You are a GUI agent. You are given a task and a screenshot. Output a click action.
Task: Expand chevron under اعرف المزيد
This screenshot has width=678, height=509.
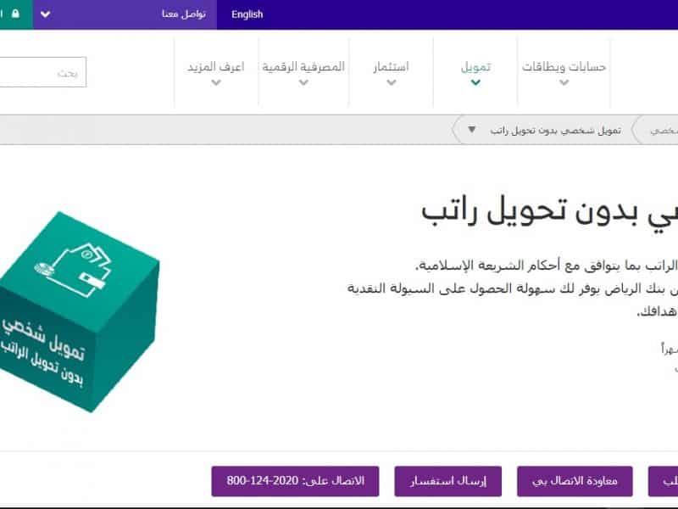pyautogui.click(x=216, y=82)
